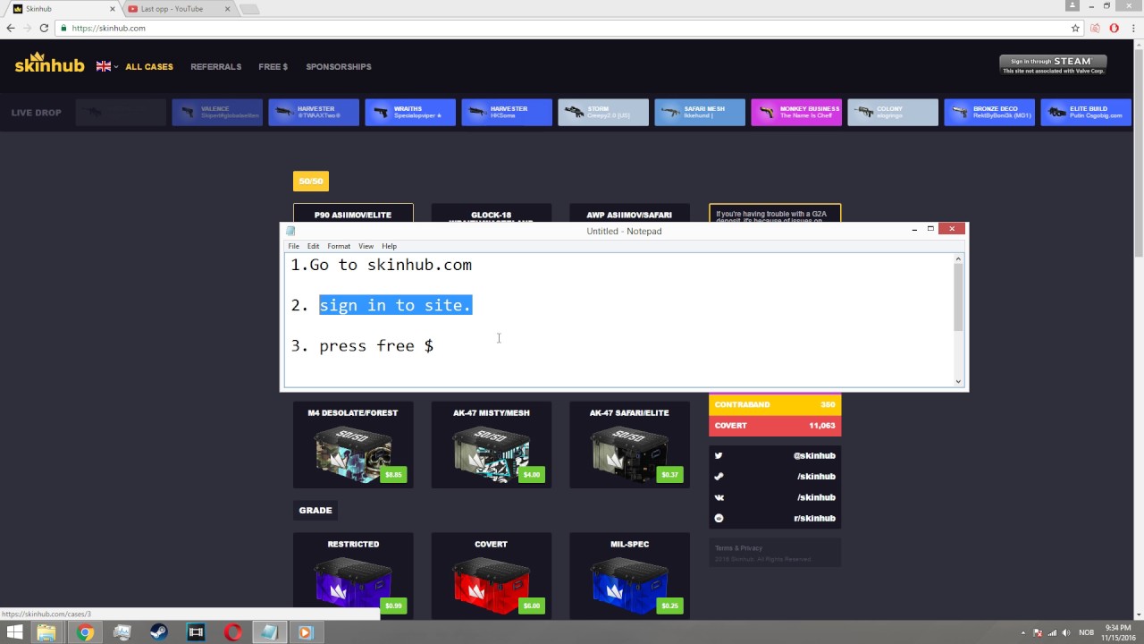
Task: Click the Sign in through Steam button
Action: point(1053,64)
